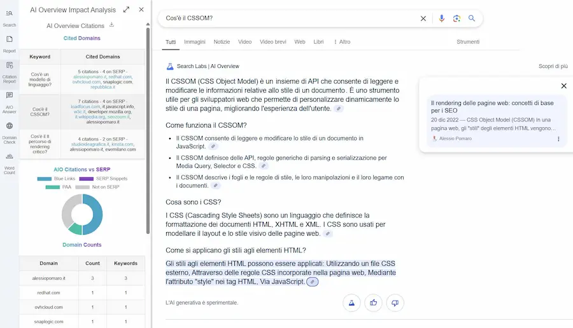Switch to the Immagini tab
The image size is (573, 328).
pos(195,42)
